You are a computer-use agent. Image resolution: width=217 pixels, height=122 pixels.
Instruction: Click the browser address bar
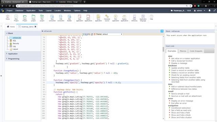tap(102, 6)
